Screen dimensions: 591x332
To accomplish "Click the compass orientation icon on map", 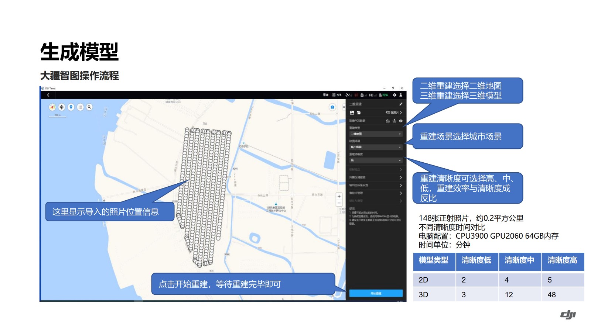I will (52, 107).
